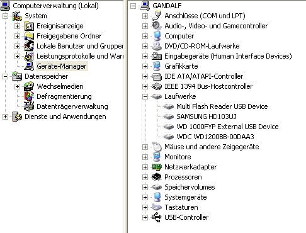
Task: Collapse the Datenspeicher branch
Action: coord(5,76)
